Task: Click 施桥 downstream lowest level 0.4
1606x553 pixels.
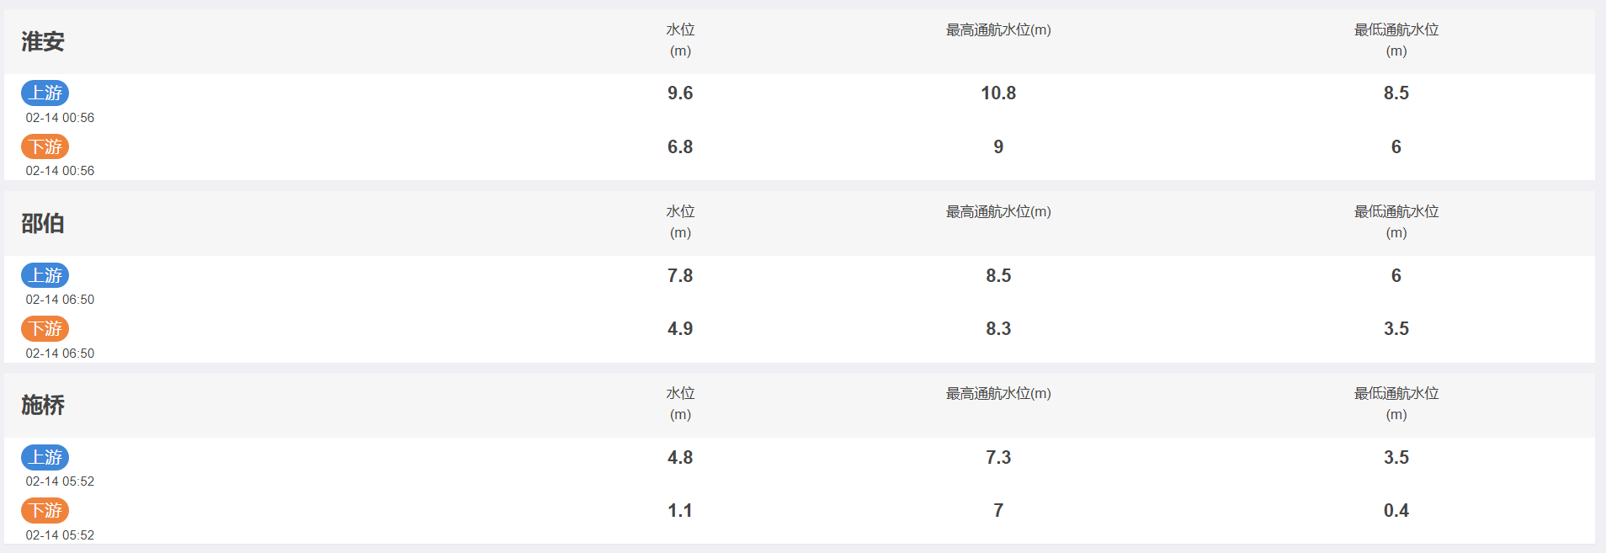Action: pyautogui.click(x=1396, y=511)
